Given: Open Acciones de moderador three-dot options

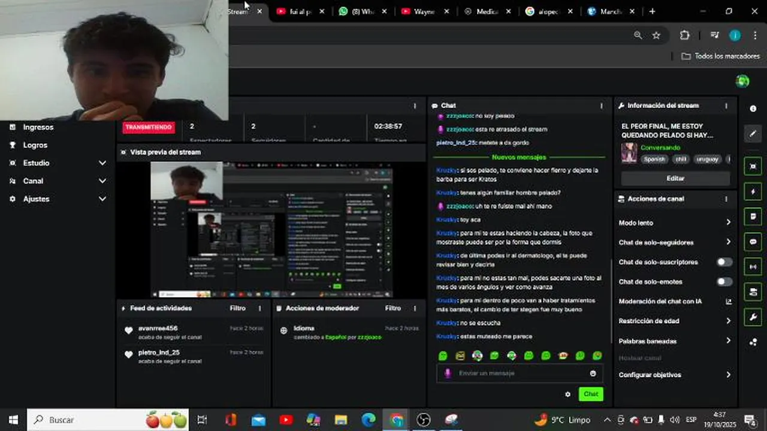Looking at the screenshot, I should [x=415, y=308].
